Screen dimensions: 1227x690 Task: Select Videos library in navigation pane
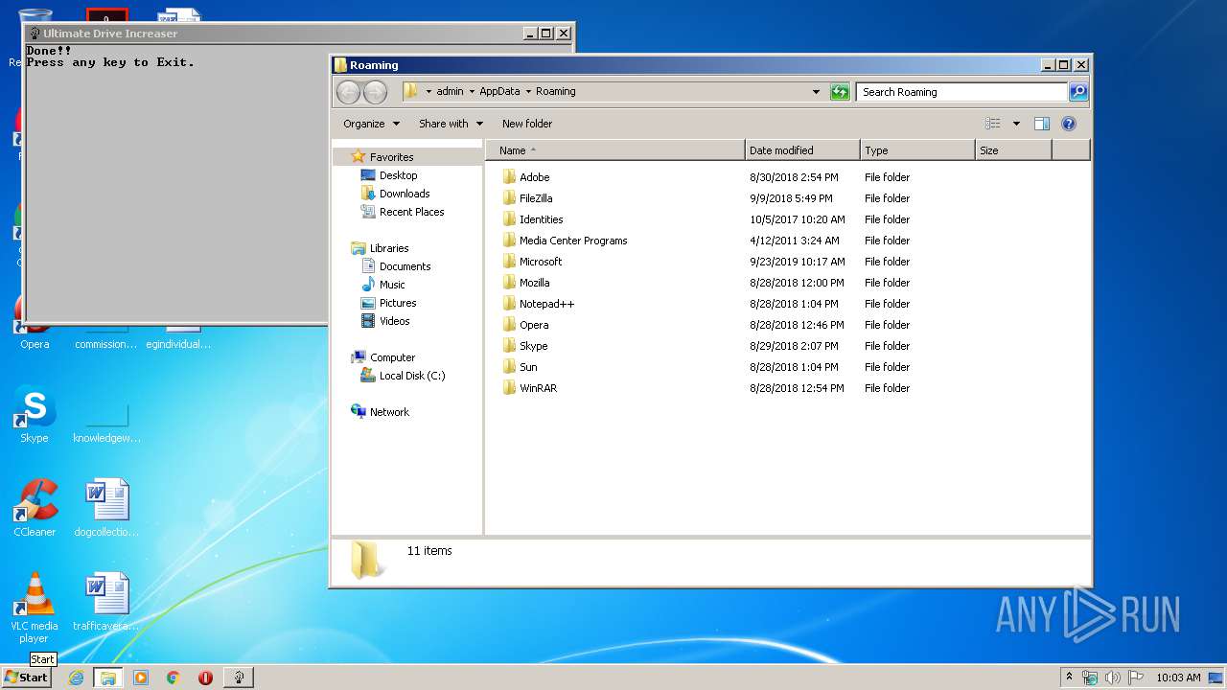pyautogui.click(x=394, y=321)
